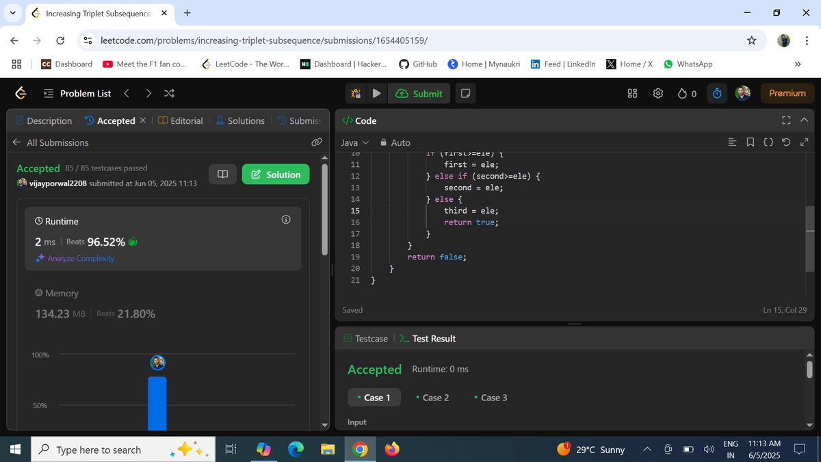Click the Windows Start button
This screenshot has width=821, height=462.
[16, 450]
